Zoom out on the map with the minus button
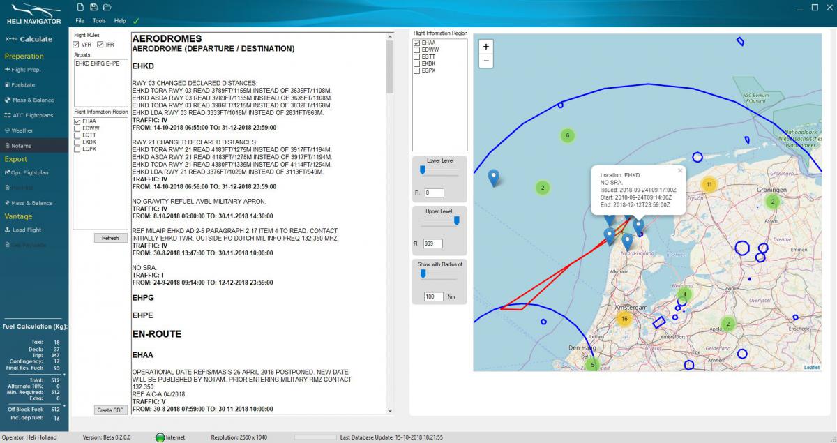The height and width of the screenshot is (443, 837). pyautogui.click(x=487, y=61)
